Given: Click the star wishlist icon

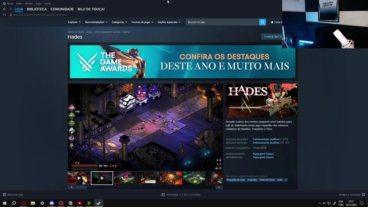Looking at the screenshot, I should pyautogui.click(x=272, y=22).
